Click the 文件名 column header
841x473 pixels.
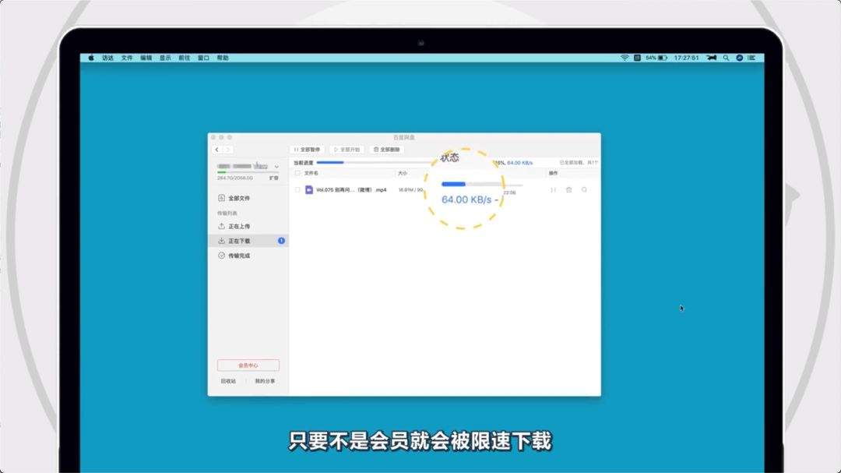311,174
